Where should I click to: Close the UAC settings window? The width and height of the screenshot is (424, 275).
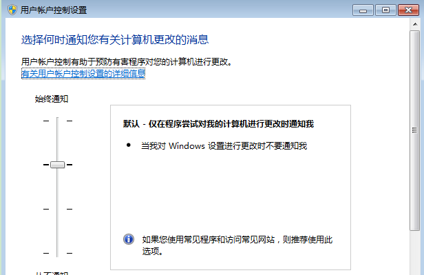tap(408, 10)
